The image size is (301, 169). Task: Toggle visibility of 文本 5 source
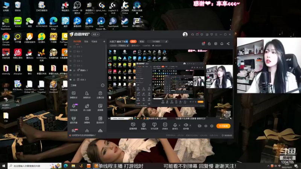click(x=70, y=61)
